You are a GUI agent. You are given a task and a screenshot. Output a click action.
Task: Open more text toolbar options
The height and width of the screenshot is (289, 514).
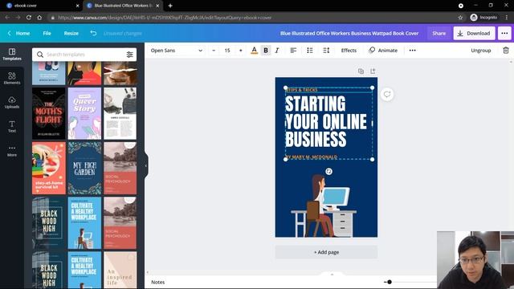412,51
